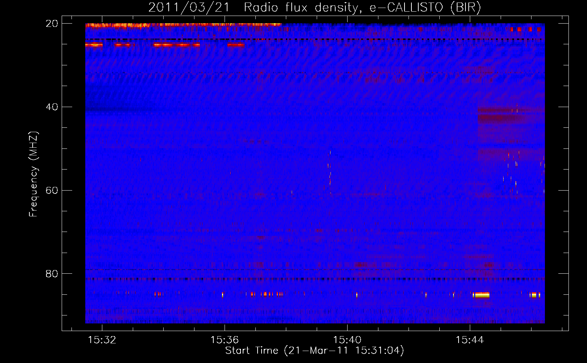Click the 'Frequency (MHZ)' axis label
587x363 pixels.
[x=33, y=174]
